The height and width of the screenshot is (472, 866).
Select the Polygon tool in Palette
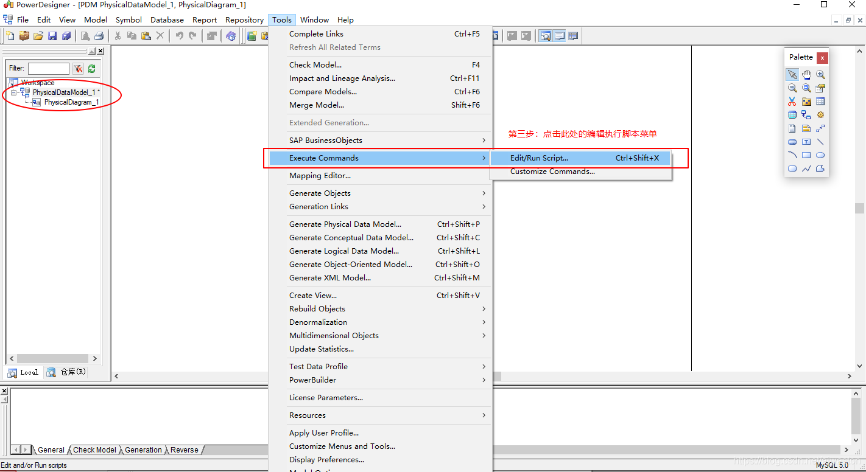(x=820, y=168)
